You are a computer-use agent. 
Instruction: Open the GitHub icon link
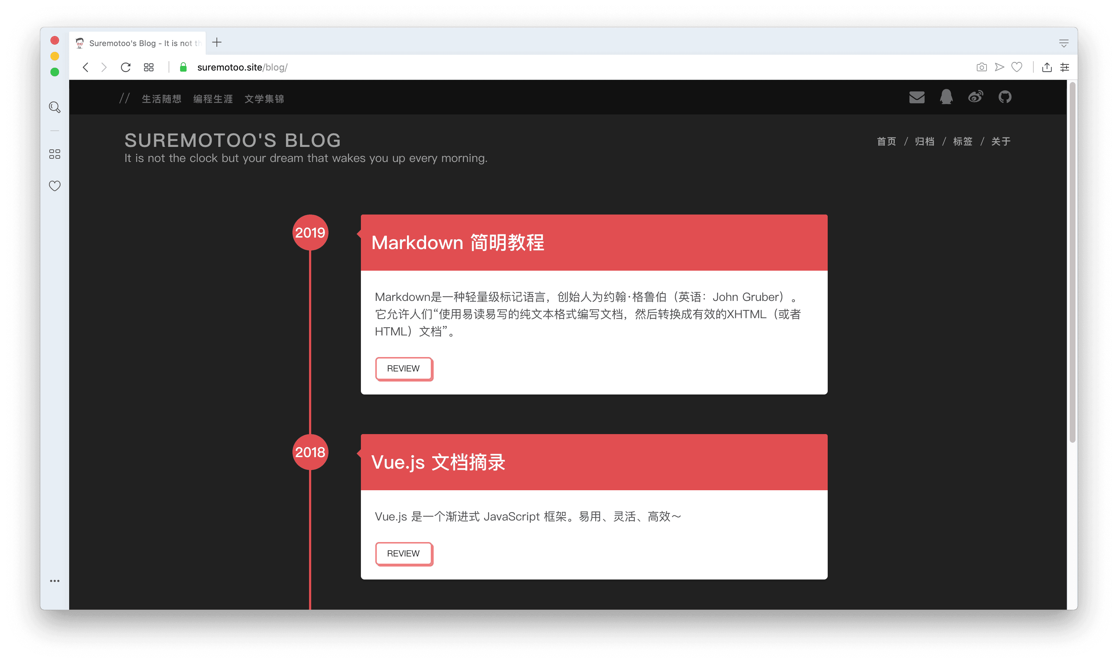coord(1005,96)
